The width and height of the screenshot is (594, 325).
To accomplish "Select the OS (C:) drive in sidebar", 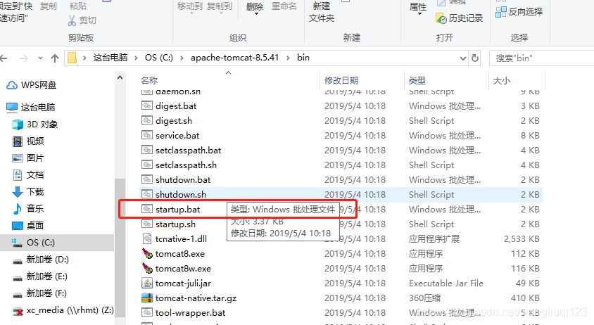I will 33,243.
